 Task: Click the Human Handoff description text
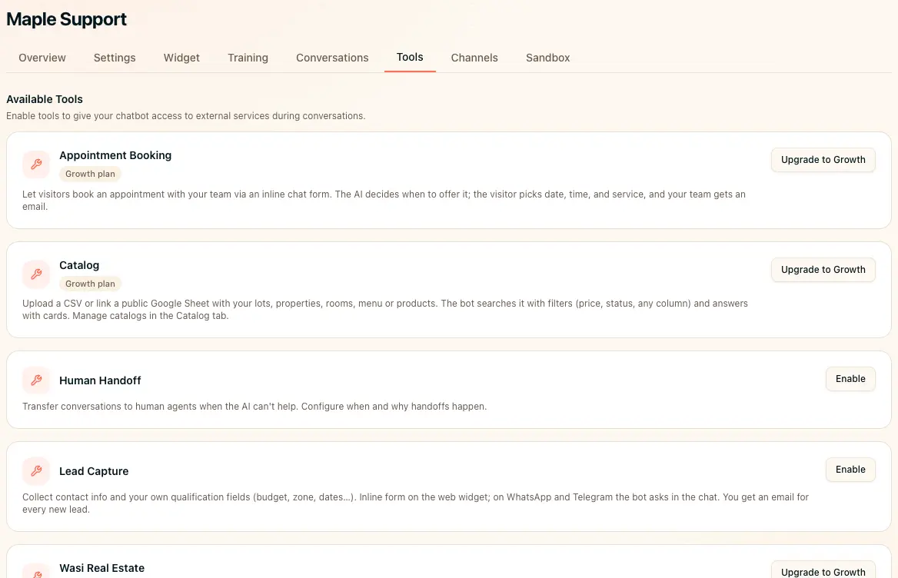[x=254, y=407]
